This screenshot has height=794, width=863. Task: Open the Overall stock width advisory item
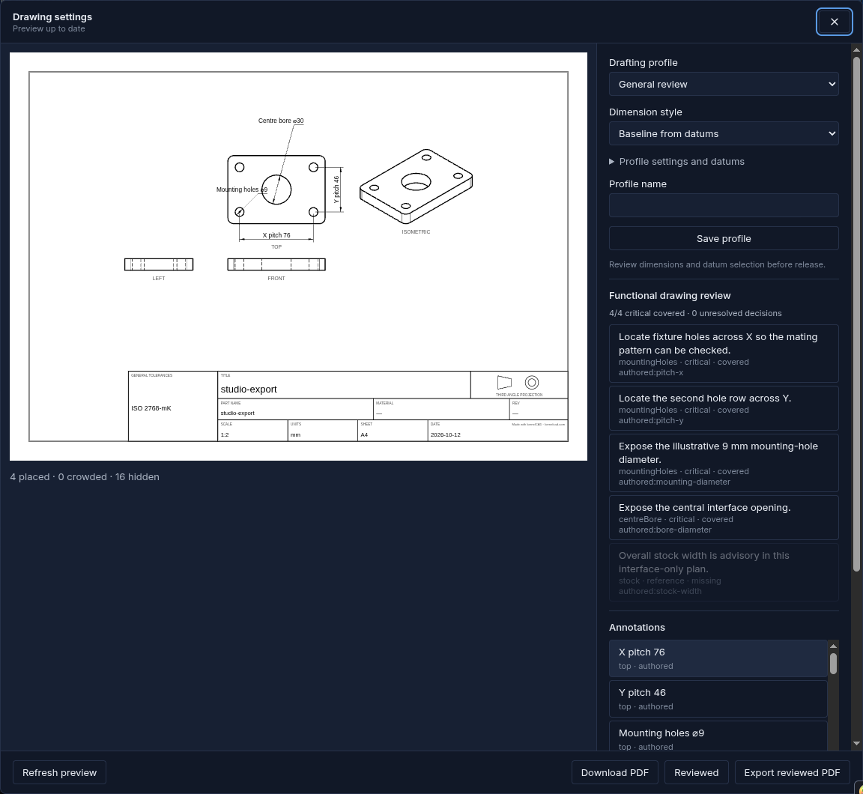click(723, 572)
